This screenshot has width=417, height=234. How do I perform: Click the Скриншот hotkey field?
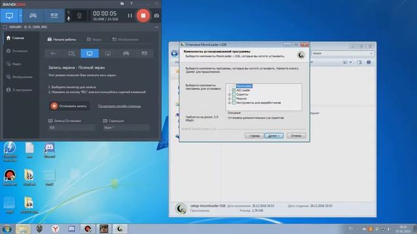pos(126,127)
